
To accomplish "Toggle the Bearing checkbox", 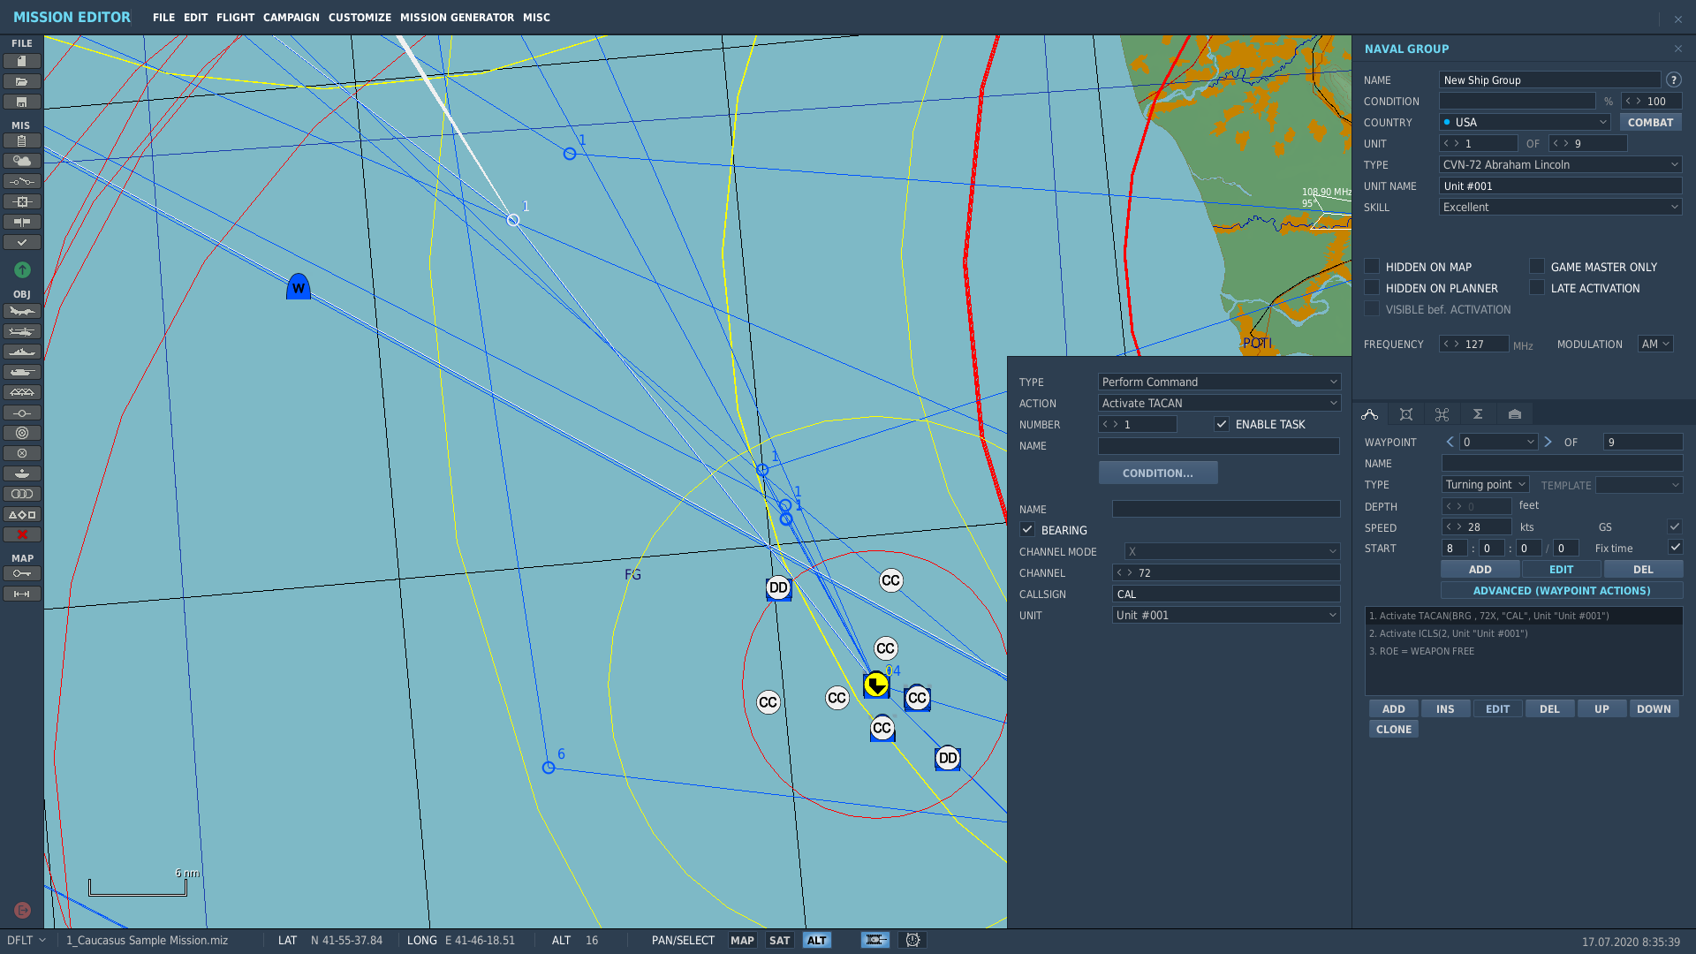I will [1027, 530].
